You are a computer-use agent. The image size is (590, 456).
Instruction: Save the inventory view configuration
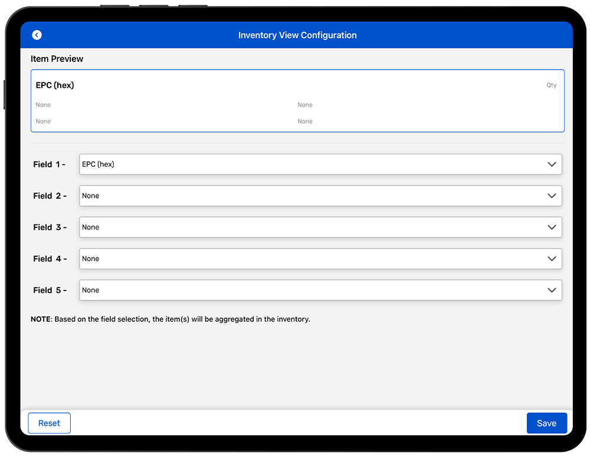tap(546, 423)
